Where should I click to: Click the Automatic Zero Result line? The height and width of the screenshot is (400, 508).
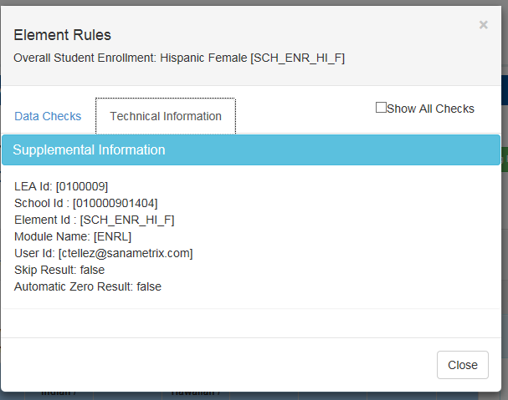click(x=88, y=286)
